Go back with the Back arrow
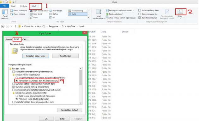 coord(3,26)
